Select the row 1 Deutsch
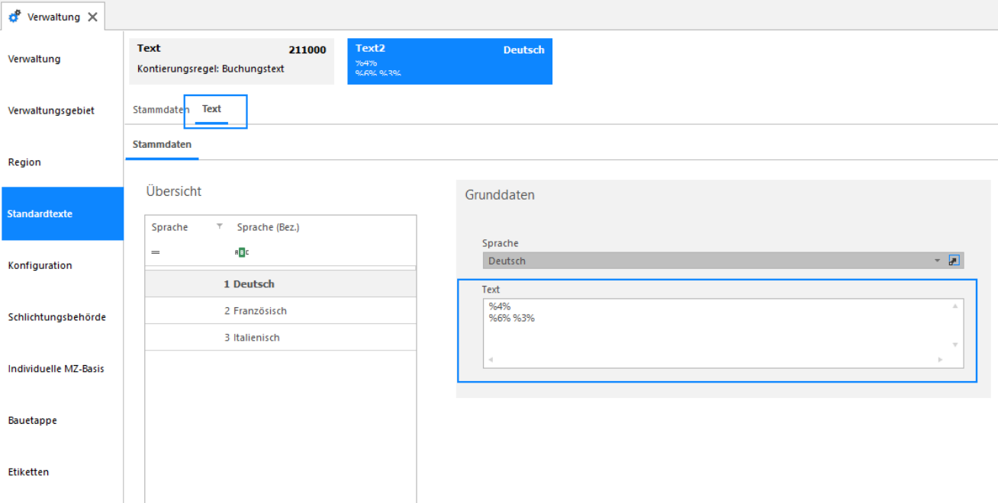The image size is (998, 503). pos(281,284)
